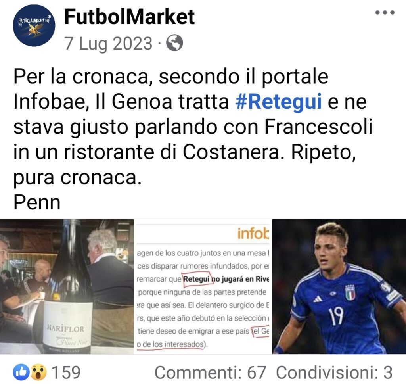This screenshot has height=384, width=406.
Task: Click the 'Penn' signature line
Action: pos(37,202)
